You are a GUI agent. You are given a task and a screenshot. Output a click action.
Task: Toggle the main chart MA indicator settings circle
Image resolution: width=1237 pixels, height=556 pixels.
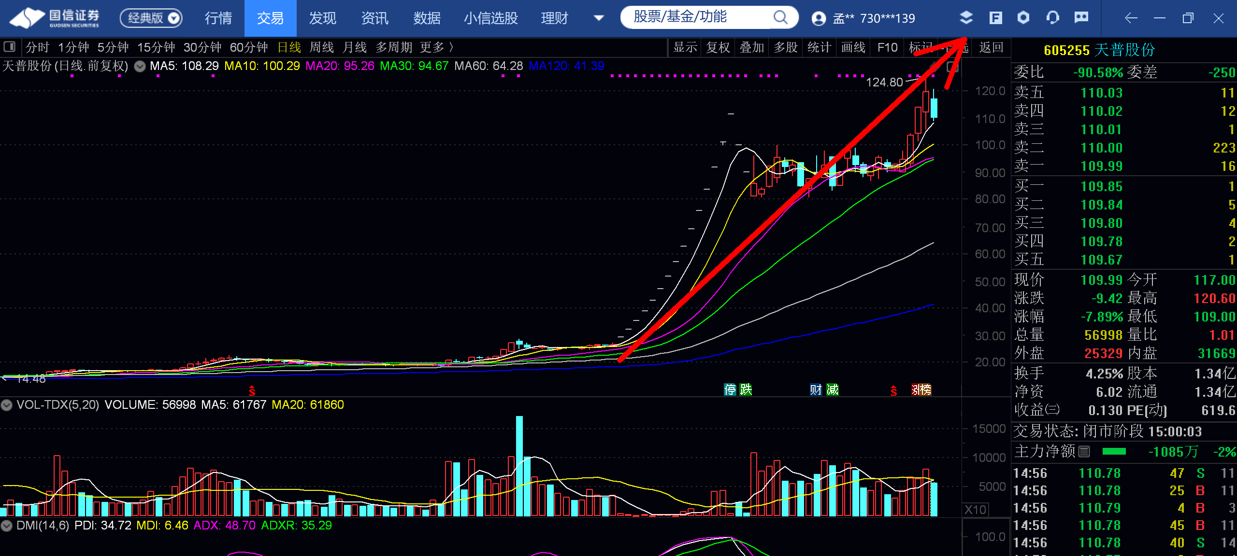coord(140,66)
